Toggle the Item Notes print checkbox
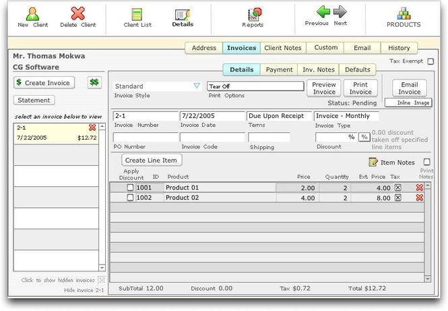Screen dimensions: 448x311 [427, 162]
